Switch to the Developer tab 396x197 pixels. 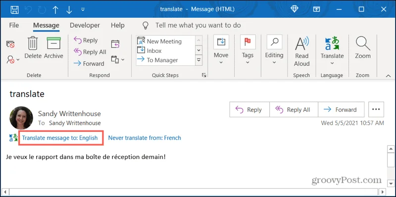click(x=85, y=25)
